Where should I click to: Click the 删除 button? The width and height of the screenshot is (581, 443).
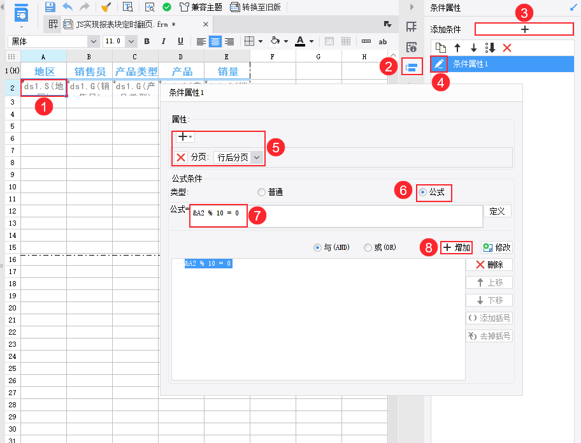(x=489, y=265)
